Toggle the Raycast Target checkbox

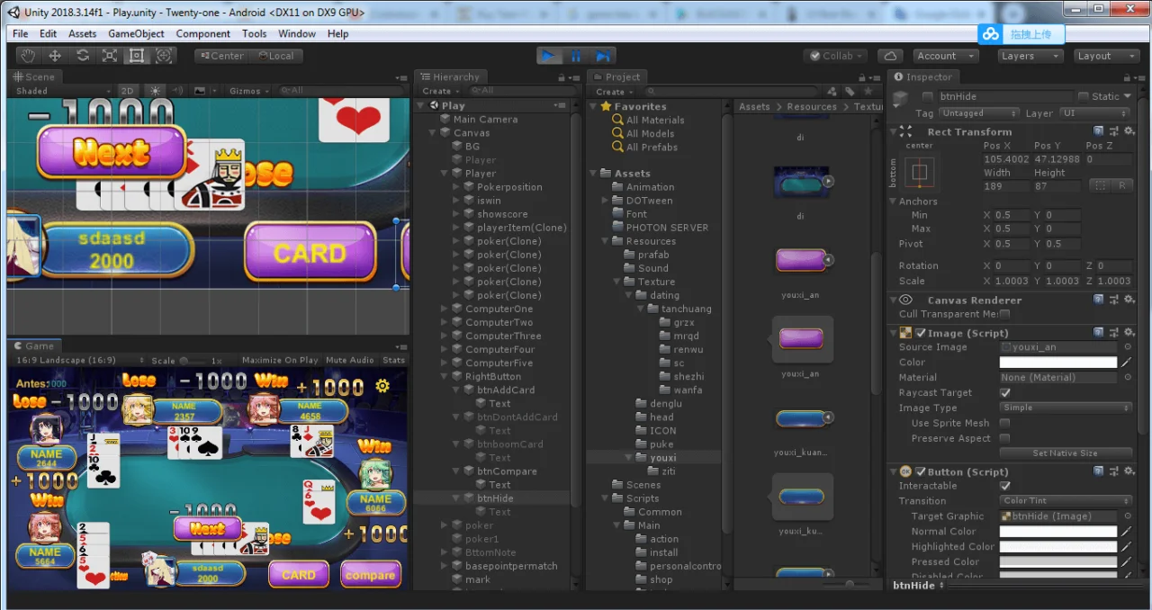point(1004,393)
